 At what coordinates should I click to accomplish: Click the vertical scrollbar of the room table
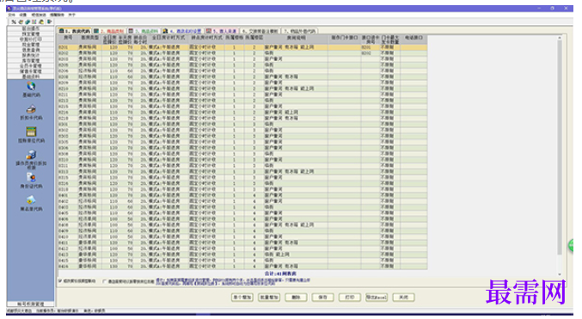click(x=560, y=147)
